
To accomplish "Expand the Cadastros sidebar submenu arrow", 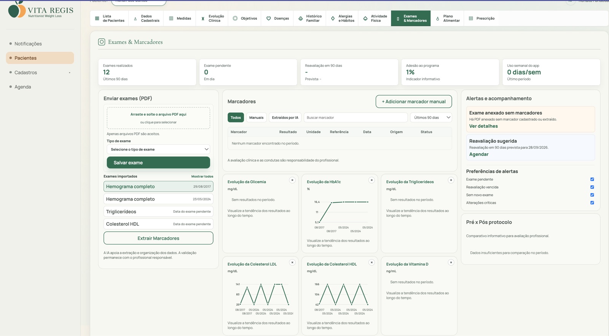I will pos(70,73).
